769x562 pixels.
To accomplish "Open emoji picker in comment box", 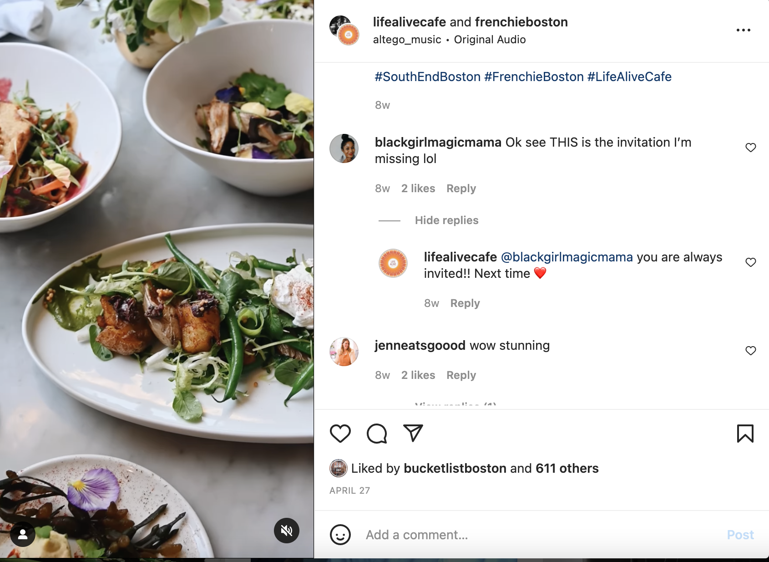I will (340, 535).
